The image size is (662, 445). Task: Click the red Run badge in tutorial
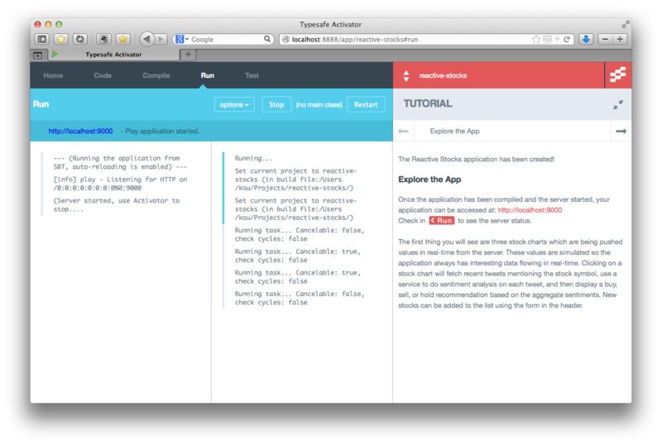coord(442,221)
